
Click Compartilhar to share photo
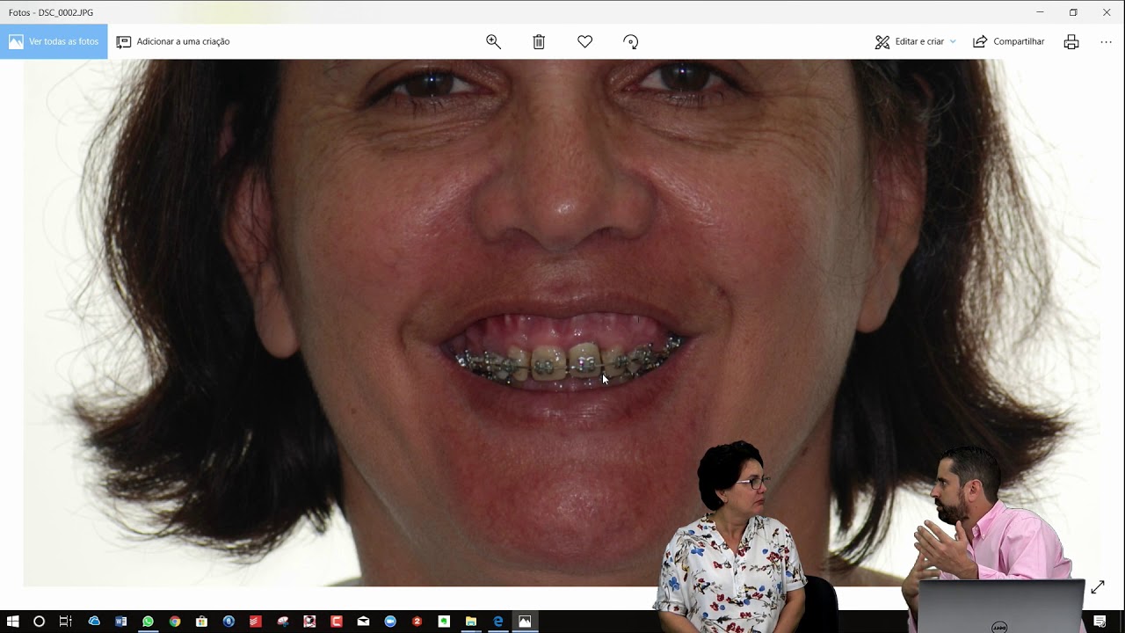tap(1009, 41)
